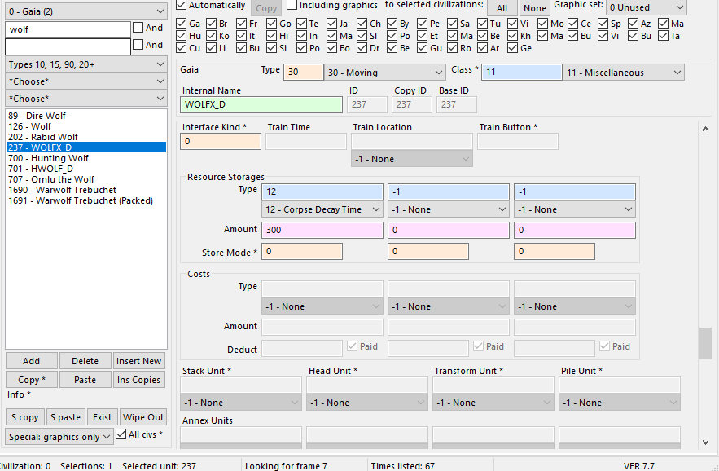The width and height of the screenshot is (719, 471).
Task: Click the resource Amount field containing 300
Action: coord(322,230)
